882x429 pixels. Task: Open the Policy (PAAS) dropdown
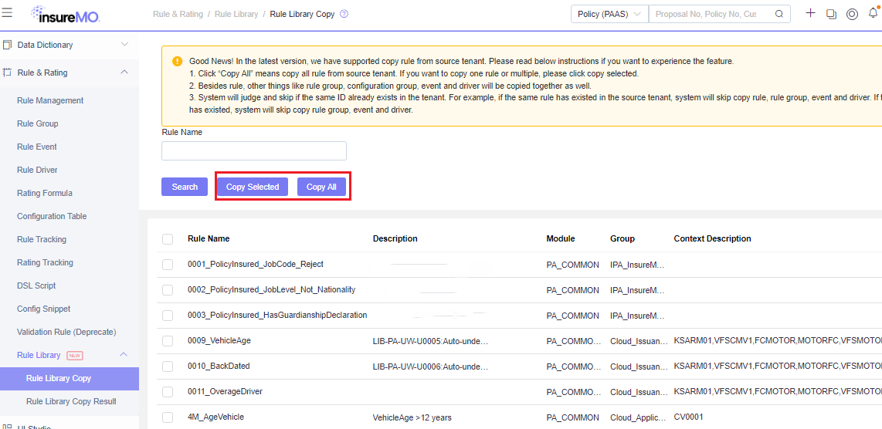point(609,14)
